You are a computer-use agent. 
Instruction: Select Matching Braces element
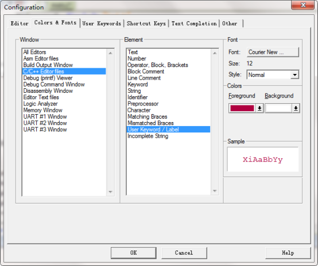[x=168, y=117]
